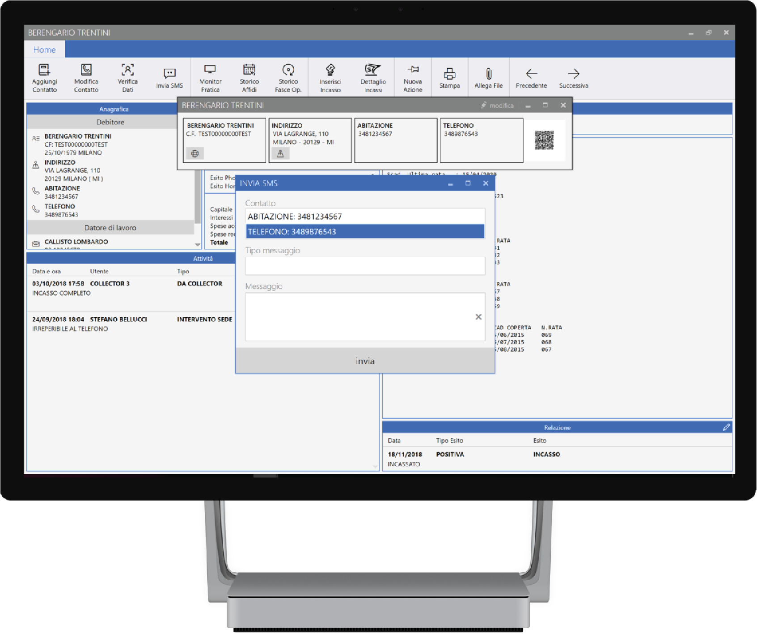Click the address icon beside INDIRIZZO in Anagrafica
This screenshot has height=642, width=757.
click(x=36, y=165)
